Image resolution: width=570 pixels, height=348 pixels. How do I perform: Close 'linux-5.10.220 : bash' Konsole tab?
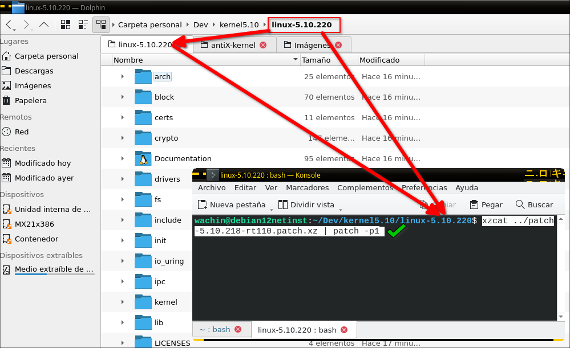tap(344, 330)
